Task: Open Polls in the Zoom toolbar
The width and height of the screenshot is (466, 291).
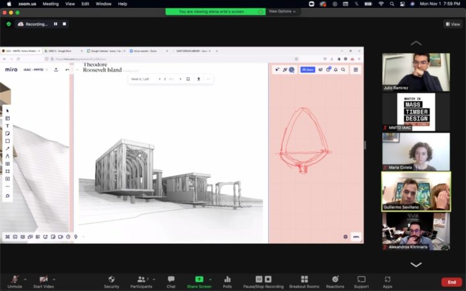Action: pyautogui.click(x=227, y=281)
